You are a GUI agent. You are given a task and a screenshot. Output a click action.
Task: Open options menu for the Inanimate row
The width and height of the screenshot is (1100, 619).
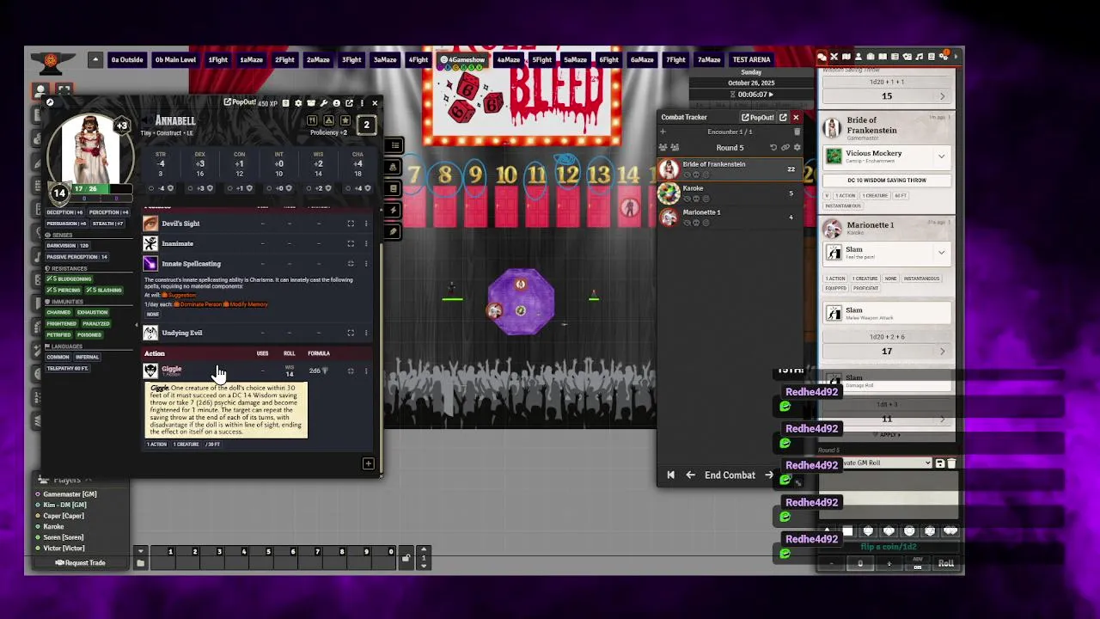pyautogui.click(x=366, y=244)
